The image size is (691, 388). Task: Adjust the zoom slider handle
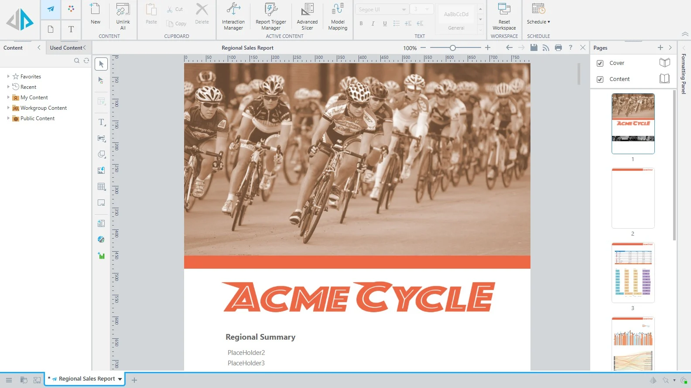[x=452, y=47]
